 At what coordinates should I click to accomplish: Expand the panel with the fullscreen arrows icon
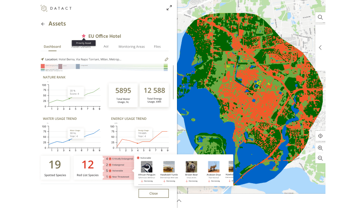click(x=169, y=8)
